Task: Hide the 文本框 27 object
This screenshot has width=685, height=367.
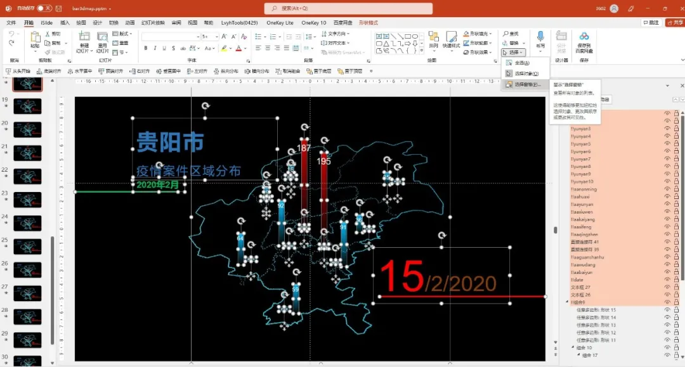Action: click(x=667, y=287)
